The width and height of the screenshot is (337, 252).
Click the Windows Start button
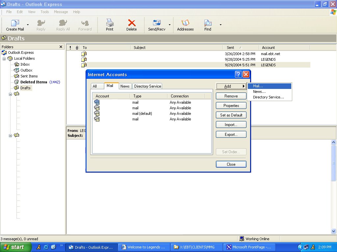16,247
